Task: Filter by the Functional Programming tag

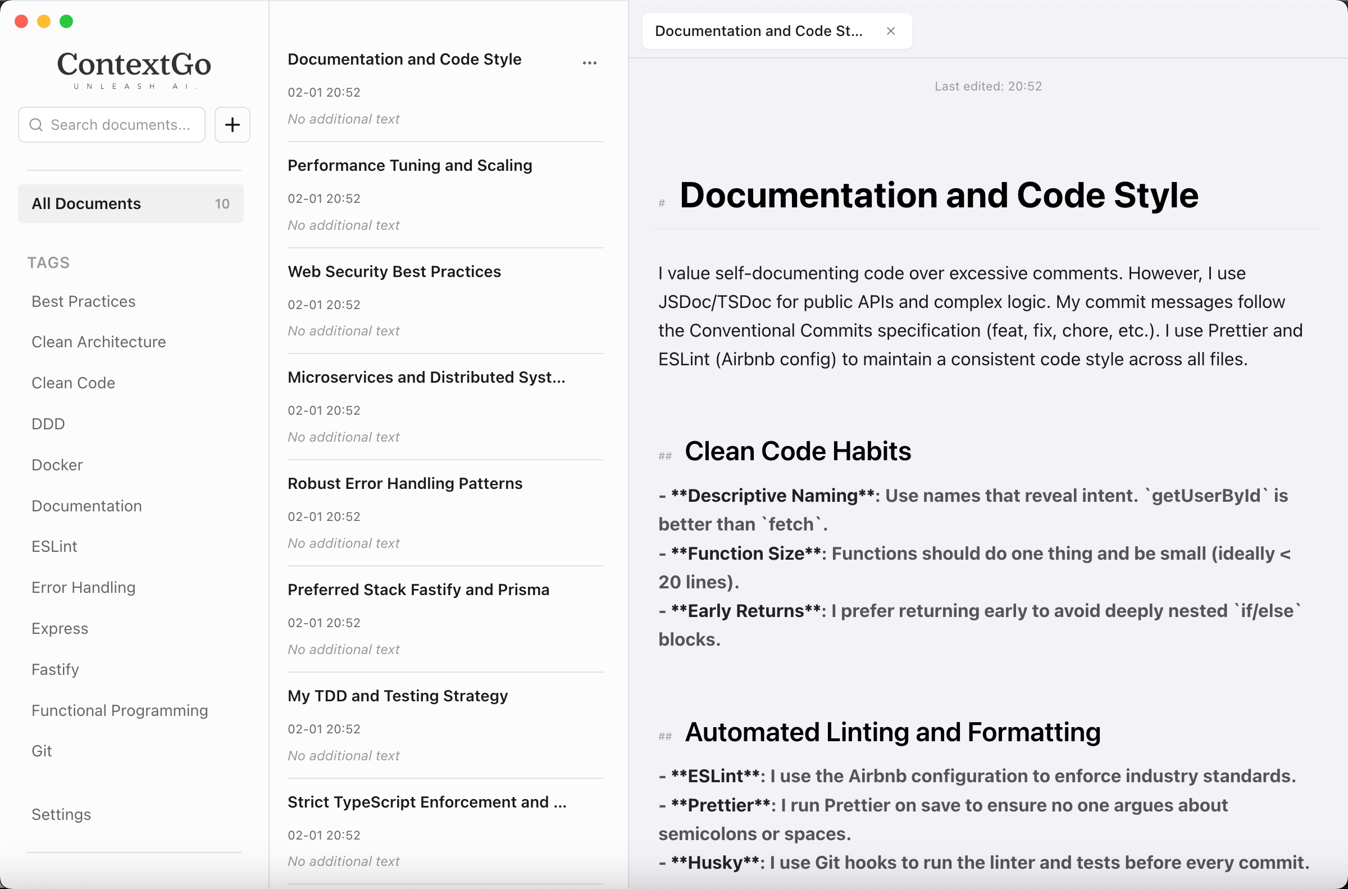Action: click(x=120, y=710)
